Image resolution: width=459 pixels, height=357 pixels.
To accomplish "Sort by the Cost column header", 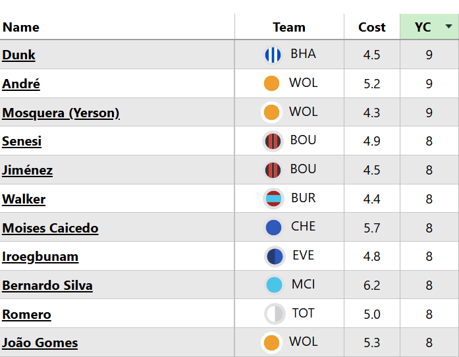I will 371,27.
